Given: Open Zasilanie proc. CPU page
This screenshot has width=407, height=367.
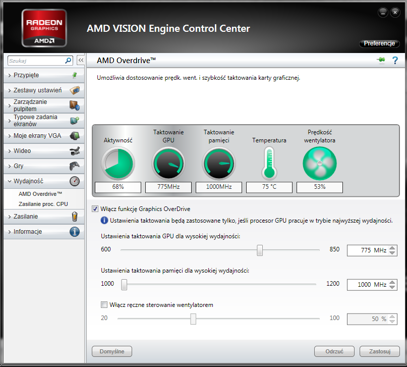Looking at the screenshot, I should [x=43, y=204].
